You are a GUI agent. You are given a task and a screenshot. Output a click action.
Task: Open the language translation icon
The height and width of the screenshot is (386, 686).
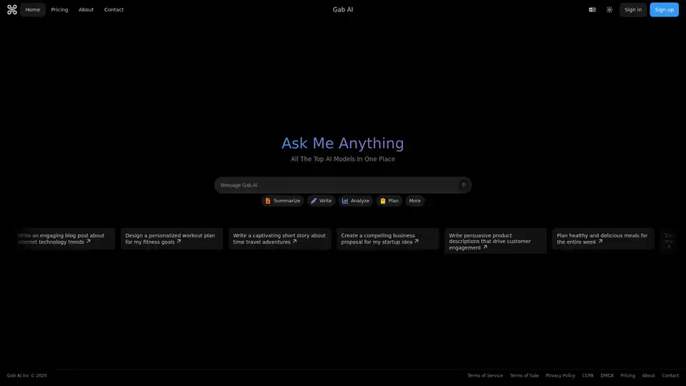[x=592, y=10]
